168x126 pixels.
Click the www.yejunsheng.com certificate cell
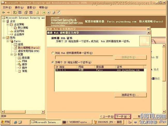click(128, 70)
